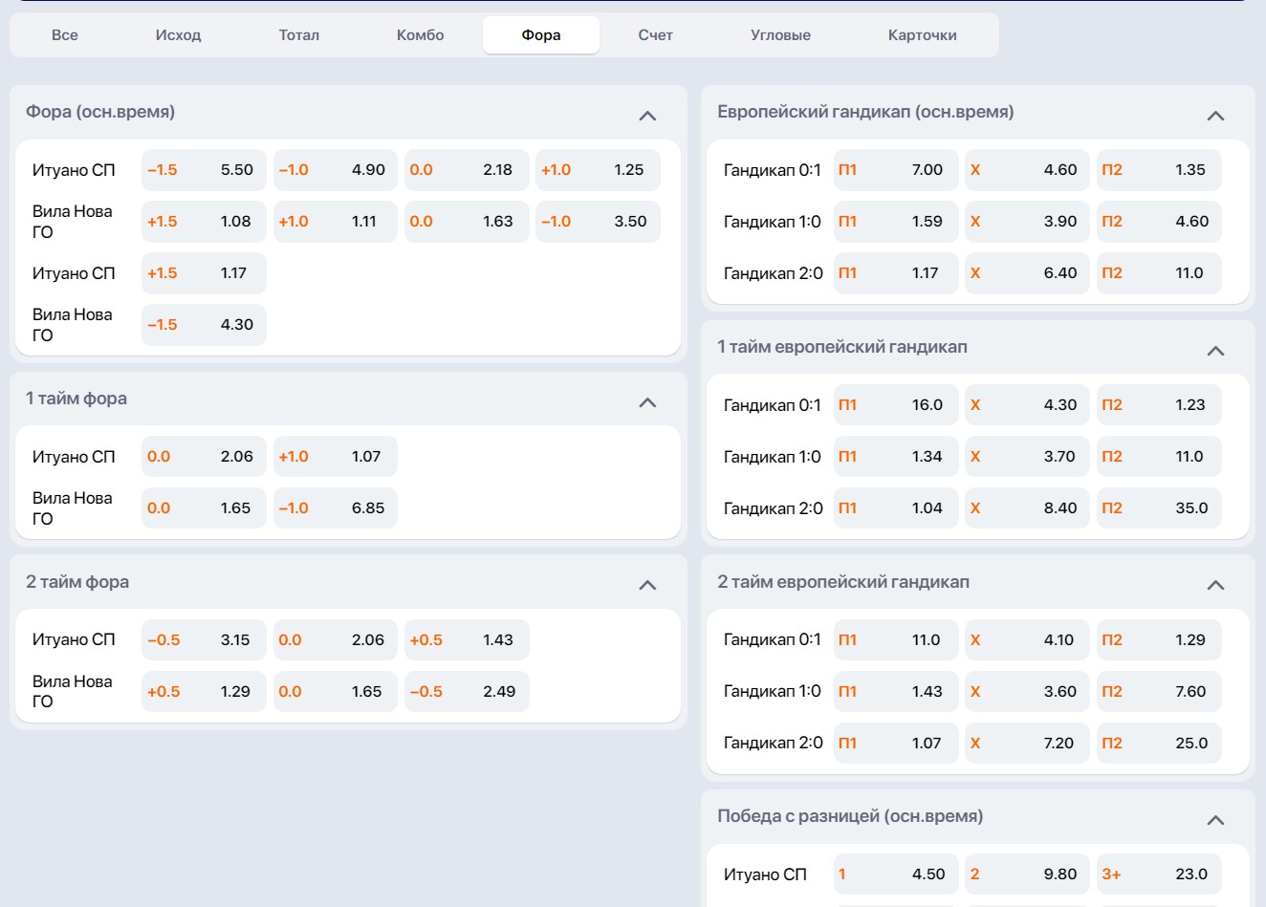Choose 1 тайм Гандикап 2:0 П2 at 35.0
Image resolution: width=1266 pixels, height=907 pixels.
click(x=1158, y=508)
